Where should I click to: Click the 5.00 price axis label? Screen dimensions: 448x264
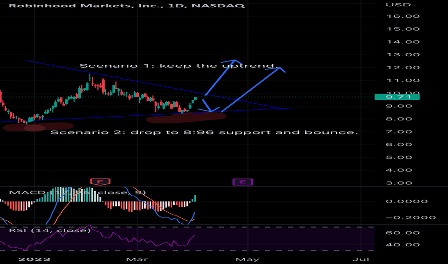(399, 157)
